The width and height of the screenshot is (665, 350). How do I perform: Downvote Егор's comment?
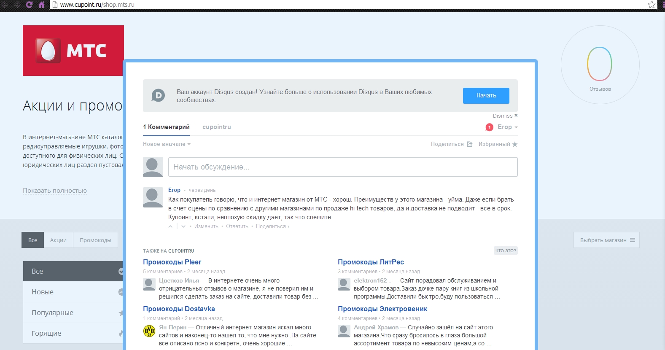pyautogui.click(x=183, y=226)
